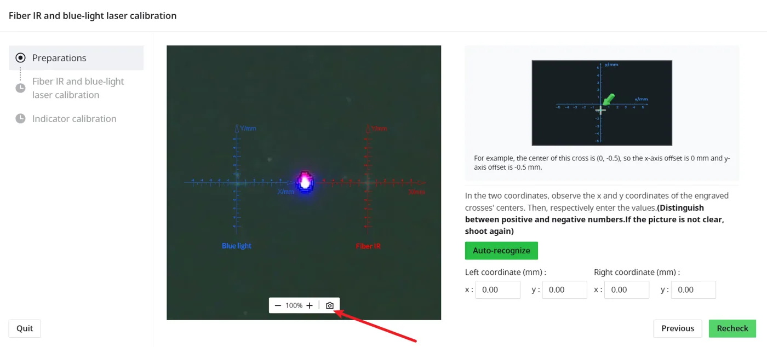
Task: Focus the Left coordinate x field
Action: pyautogui.click(x=497, y=290)
